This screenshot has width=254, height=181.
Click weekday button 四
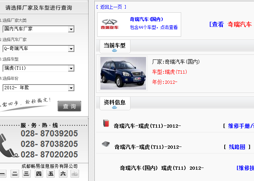coord(39,174)
